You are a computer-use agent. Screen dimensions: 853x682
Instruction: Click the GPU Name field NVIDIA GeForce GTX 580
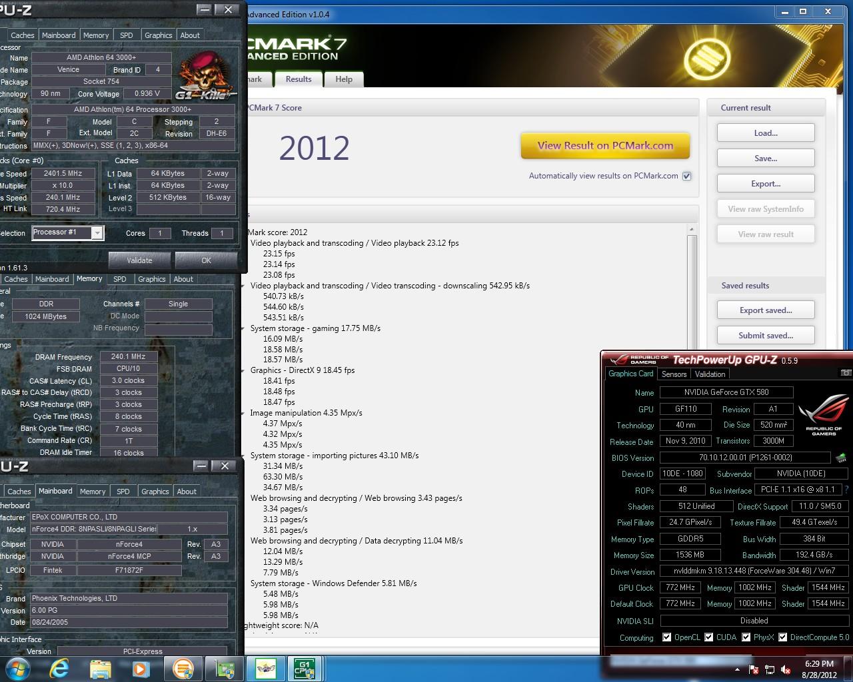(x=726, y=392)
